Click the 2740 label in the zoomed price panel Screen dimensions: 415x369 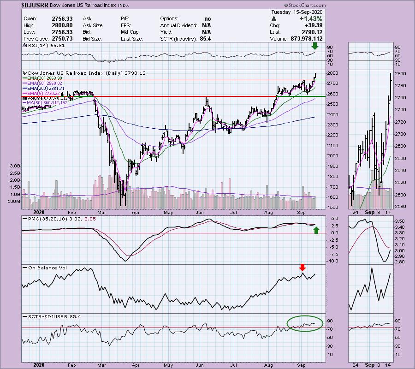point(400,110)
